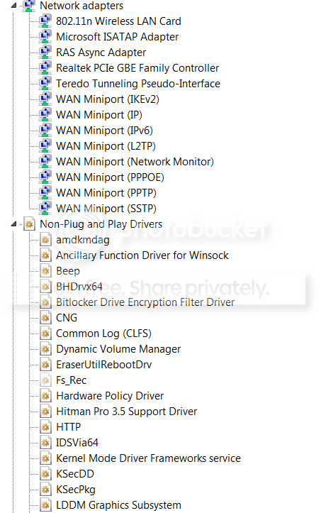The image size is (321, 513).
Task: Click the WAN Miniport (PPPOE) icon
Action: click(45, 177)
